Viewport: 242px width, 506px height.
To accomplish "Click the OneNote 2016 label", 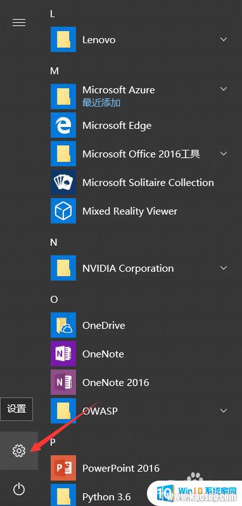I will tap(115, 383).
